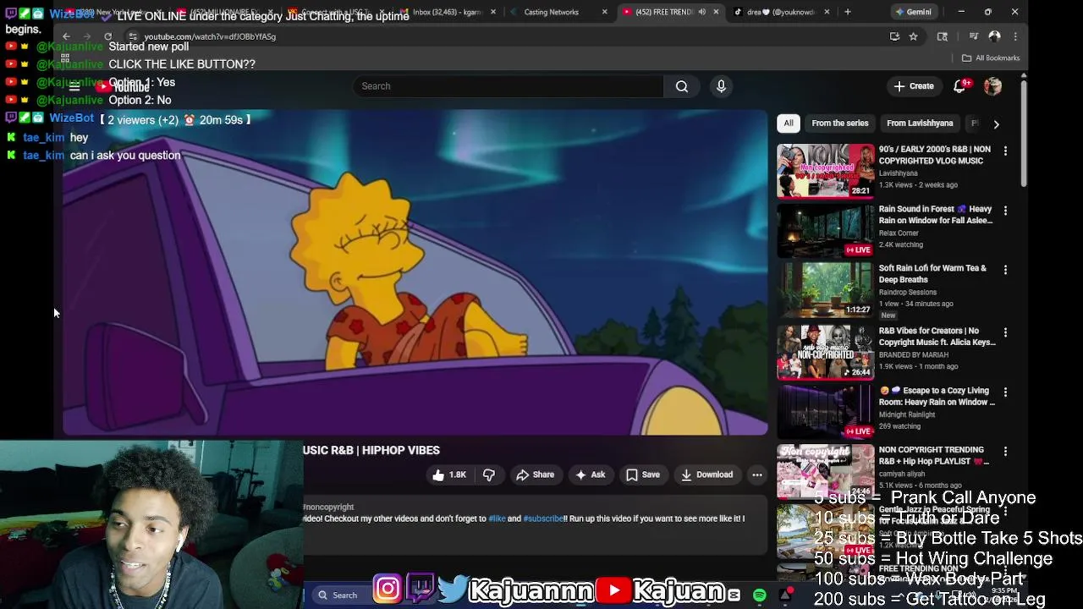1083x609 pixels.
Task: Mute the FREE TREND tab audio icon
Action: [701, 12]
